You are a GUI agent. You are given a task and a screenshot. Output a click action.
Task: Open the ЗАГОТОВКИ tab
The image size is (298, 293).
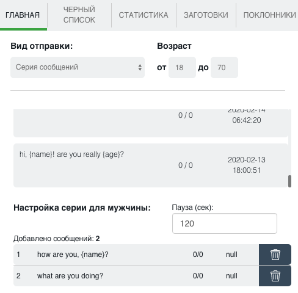[206, 15]
